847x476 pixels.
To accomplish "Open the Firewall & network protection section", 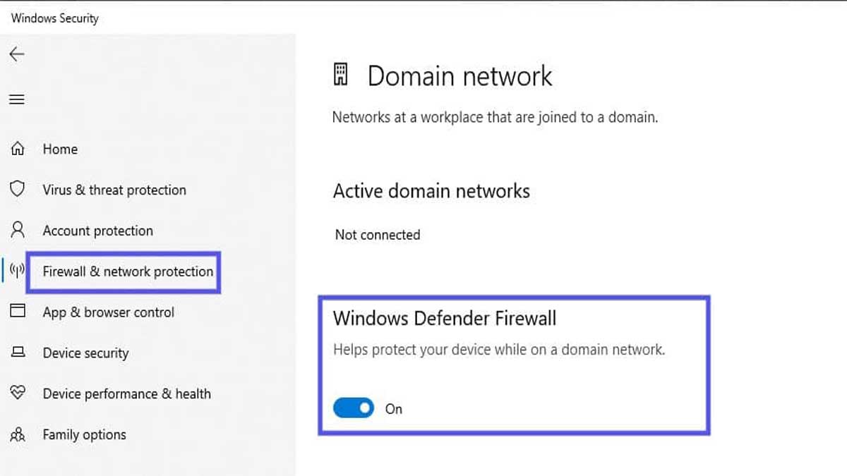I will coord(128,271).
